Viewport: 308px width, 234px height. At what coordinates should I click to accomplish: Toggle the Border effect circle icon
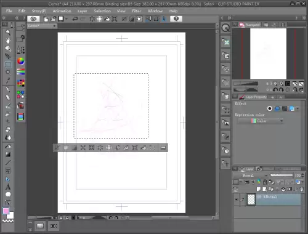(270, 108)
